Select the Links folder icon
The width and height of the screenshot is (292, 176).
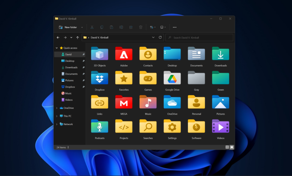(100, 102)
